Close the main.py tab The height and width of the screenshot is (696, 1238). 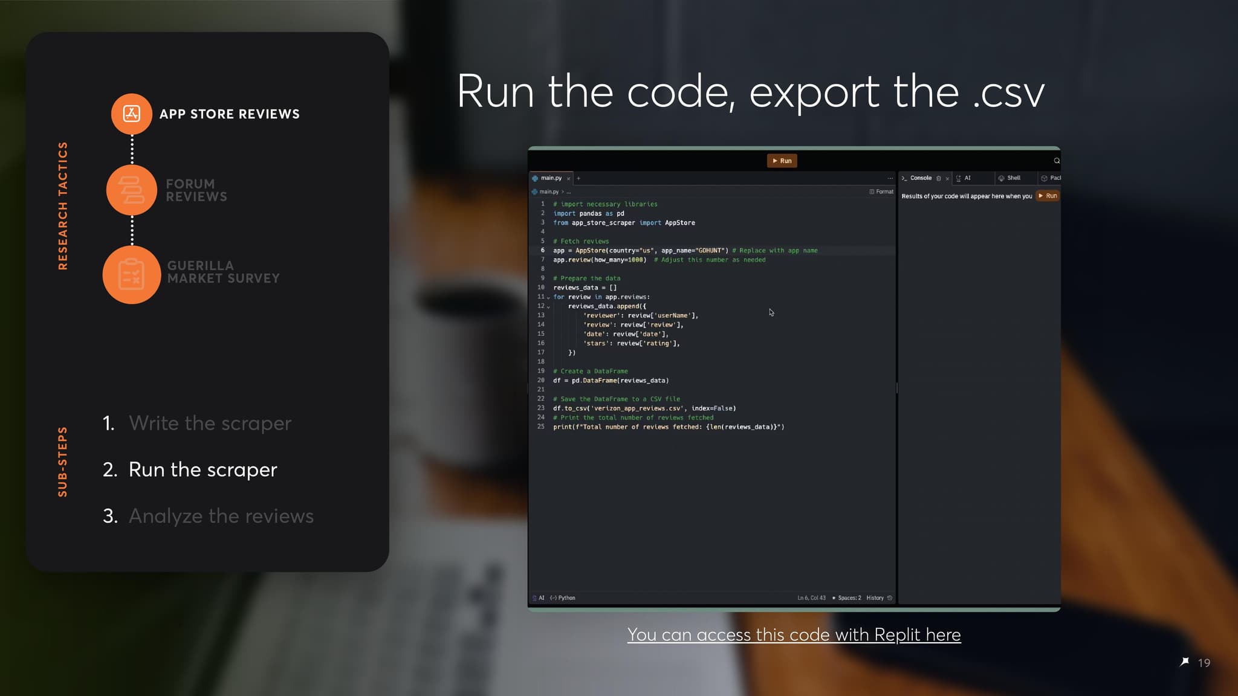[x=568, y=179]
